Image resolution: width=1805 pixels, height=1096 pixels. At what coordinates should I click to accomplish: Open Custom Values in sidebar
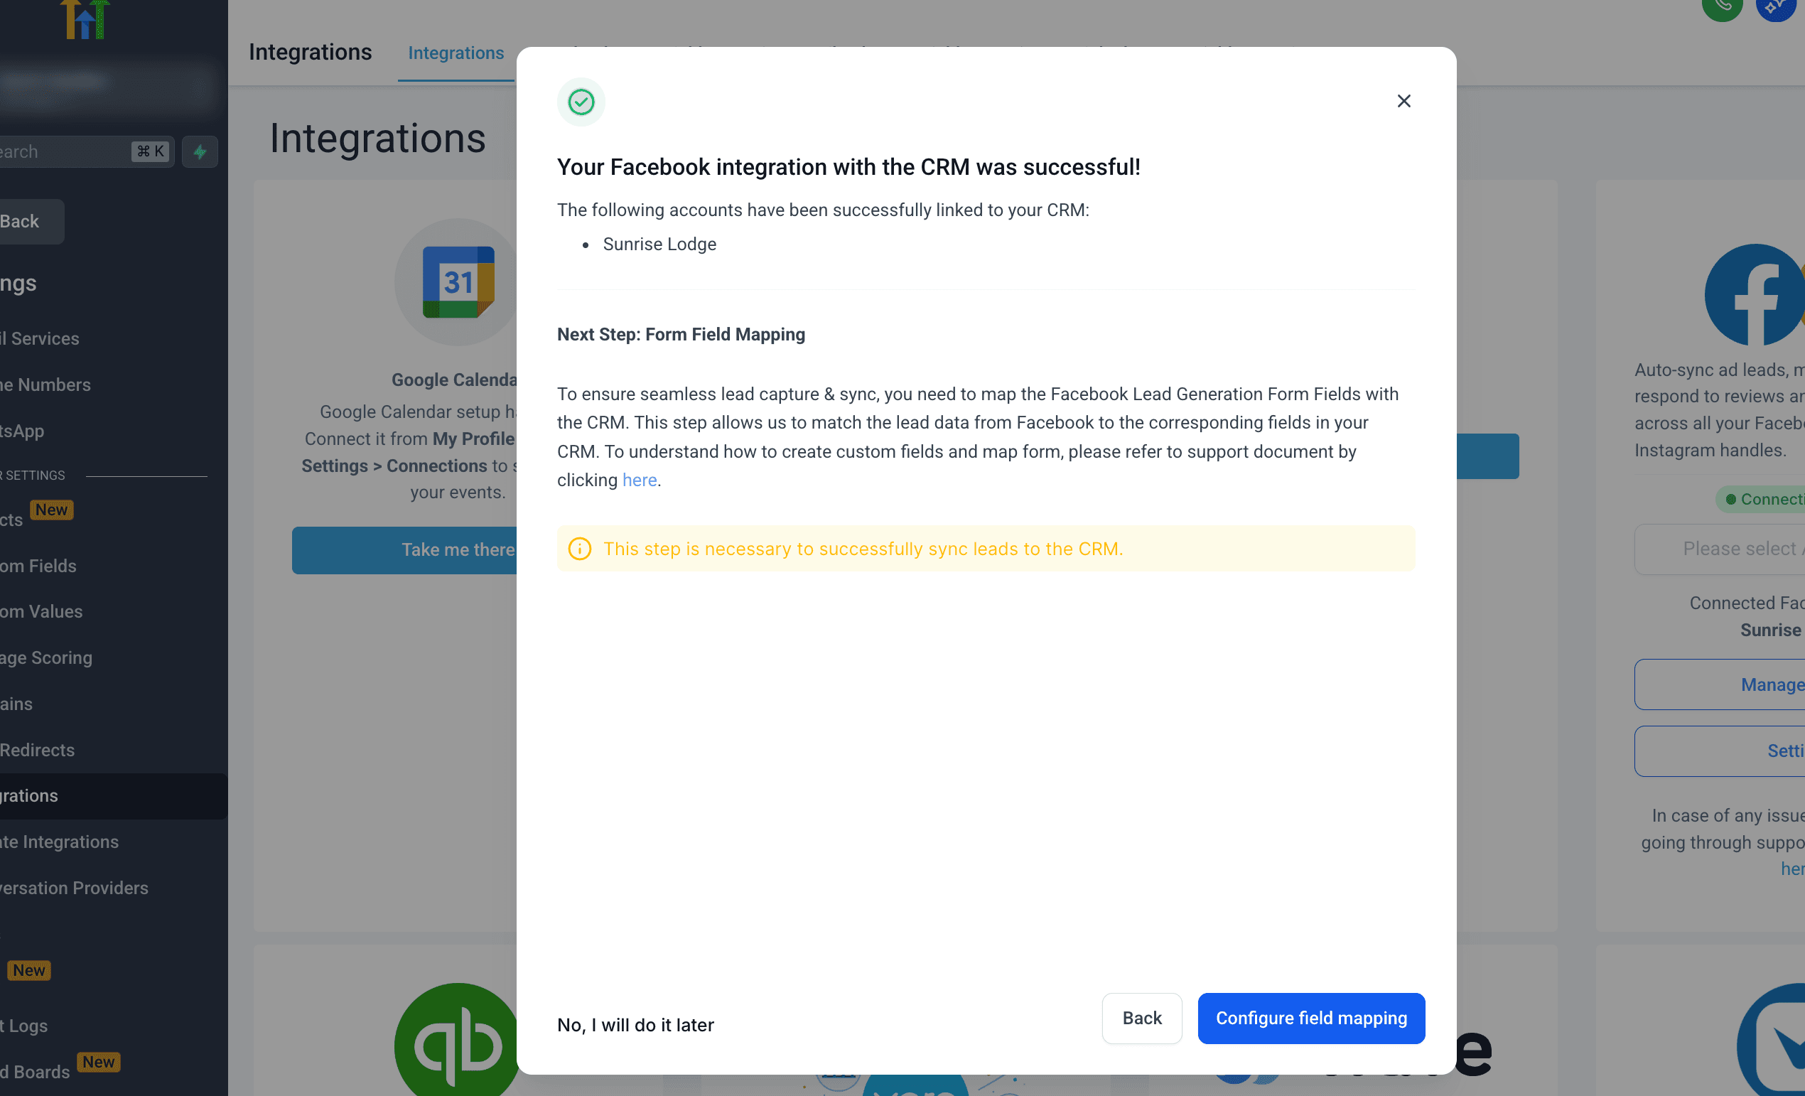tap(41, 611)
